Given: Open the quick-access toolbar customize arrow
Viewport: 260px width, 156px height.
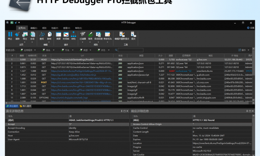Looking at the screenshot, I should 19,23.
